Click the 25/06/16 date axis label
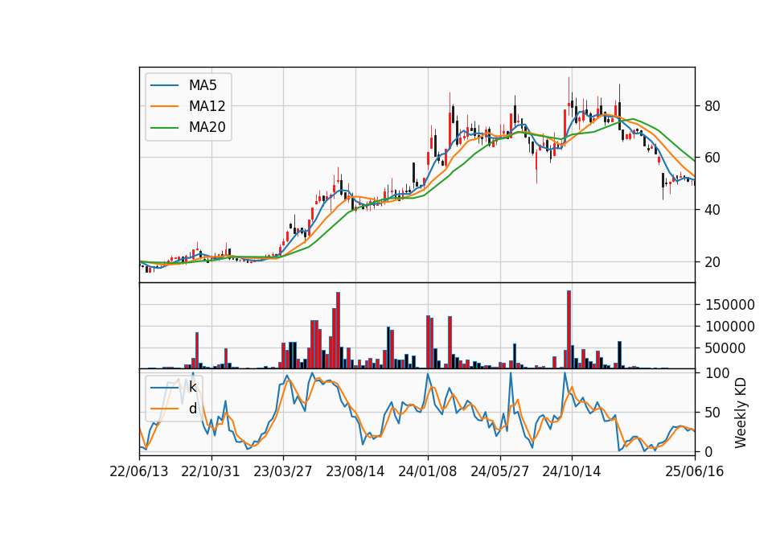The image size is (772, 555). 694,471
